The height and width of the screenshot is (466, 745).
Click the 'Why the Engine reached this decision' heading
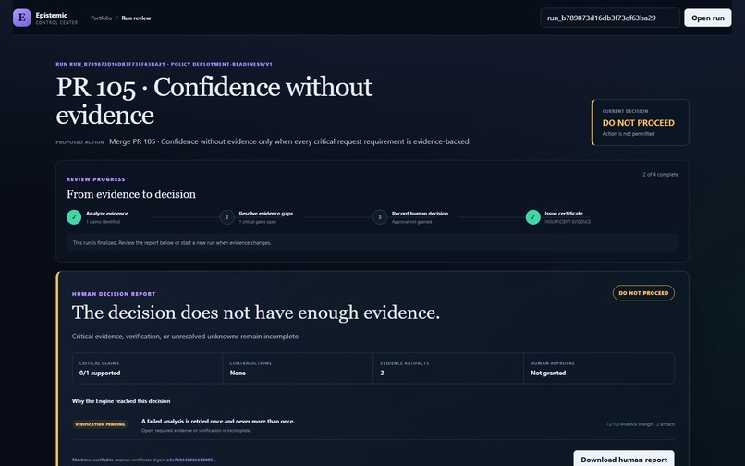[121, 401]
